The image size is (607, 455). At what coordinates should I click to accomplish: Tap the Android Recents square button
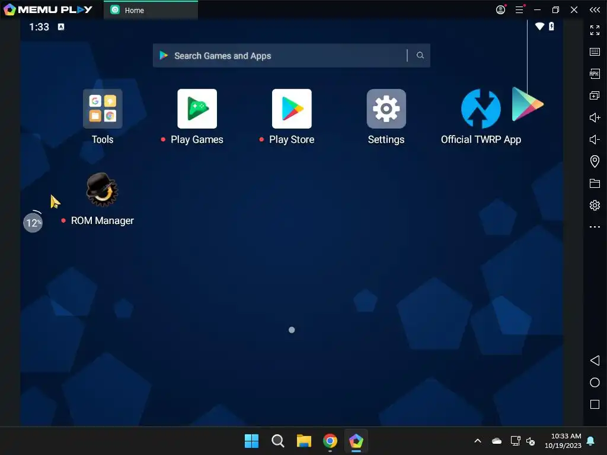pos(595,404)
